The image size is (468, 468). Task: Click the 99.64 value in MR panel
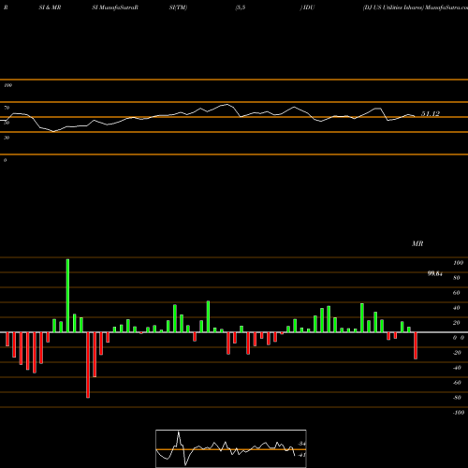click(434, 273)
